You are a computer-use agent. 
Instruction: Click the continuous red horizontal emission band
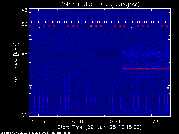click(146, 68)
